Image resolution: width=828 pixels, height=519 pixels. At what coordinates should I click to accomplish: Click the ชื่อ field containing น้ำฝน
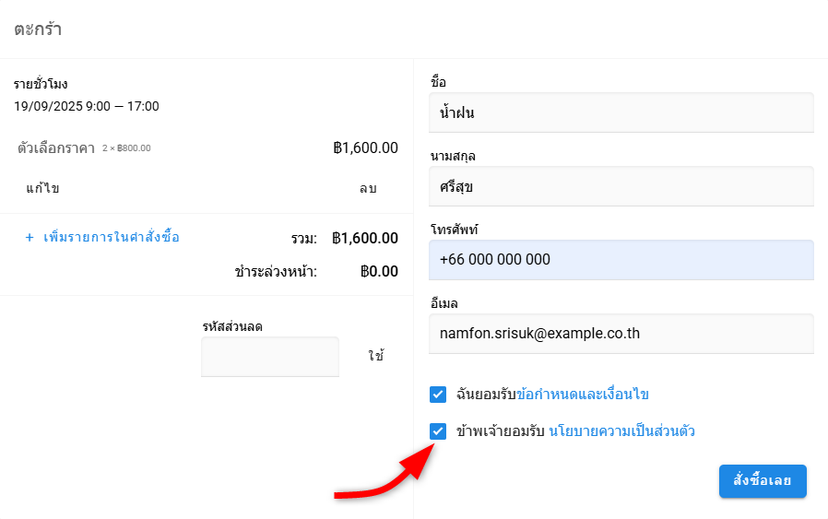[621, 112]
